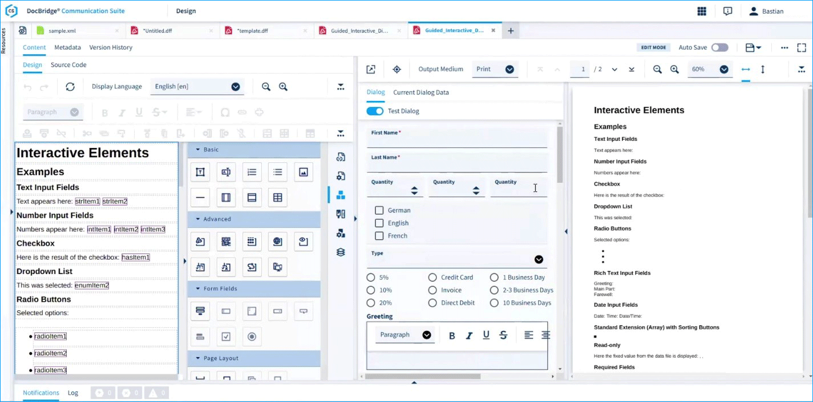This screenshot has width=813, height=402.
Task: Switch to the Metadata tab
Action: (x=67, y=47)
